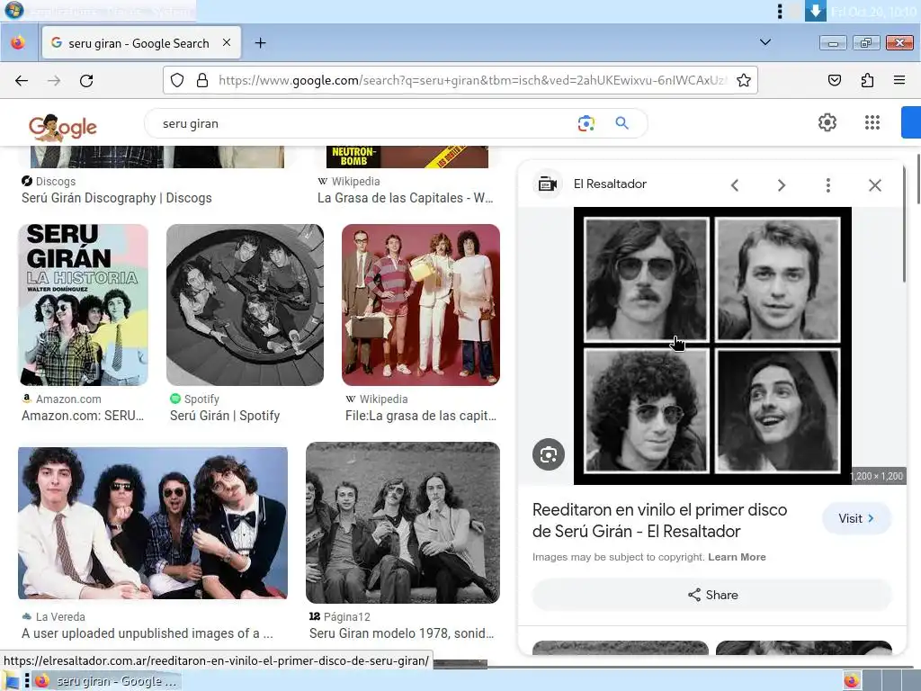Image resolution: width=921 pixels, height=691 pixels.
Task: Click the large four-portrait preview image
Action: 712,345
